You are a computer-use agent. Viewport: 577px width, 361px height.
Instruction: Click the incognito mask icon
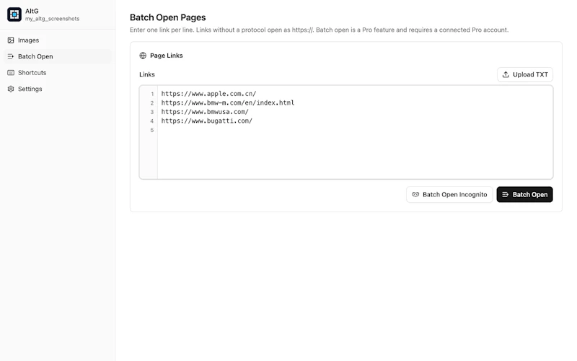pyautogui.click(x=415, y=194)
